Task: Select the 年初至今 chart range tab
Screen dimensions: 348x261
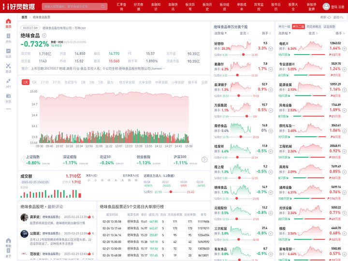Action: (71, 82)
